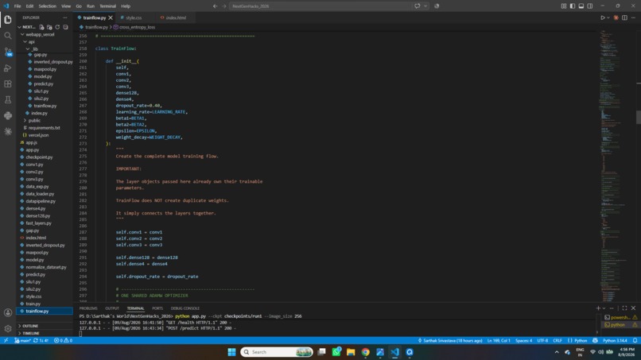Click the New File icon in the Explorer header
Screen dimensions: 641x360
[41, 27]
